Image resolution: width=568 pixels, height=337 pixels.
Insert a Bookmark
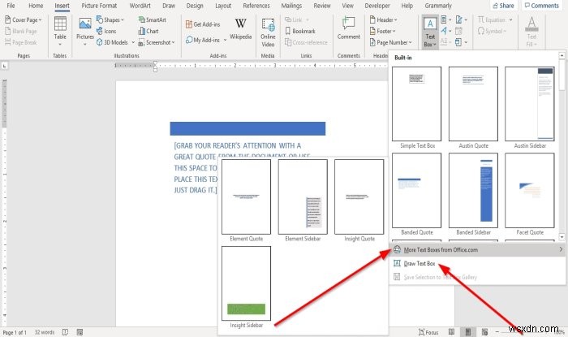pos(300,31)
